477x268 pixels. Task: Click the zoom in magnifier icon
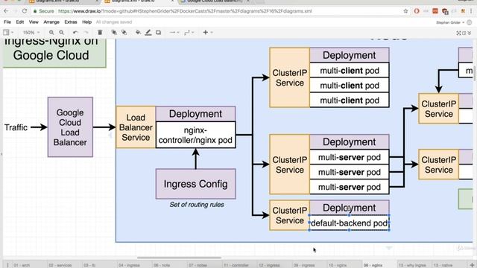(51, 32)
